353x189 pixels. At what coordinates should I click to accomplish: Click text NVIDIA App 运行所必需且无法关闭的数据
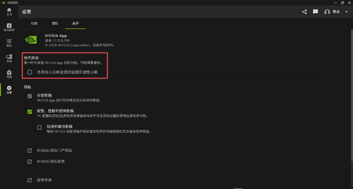(69, 100)
